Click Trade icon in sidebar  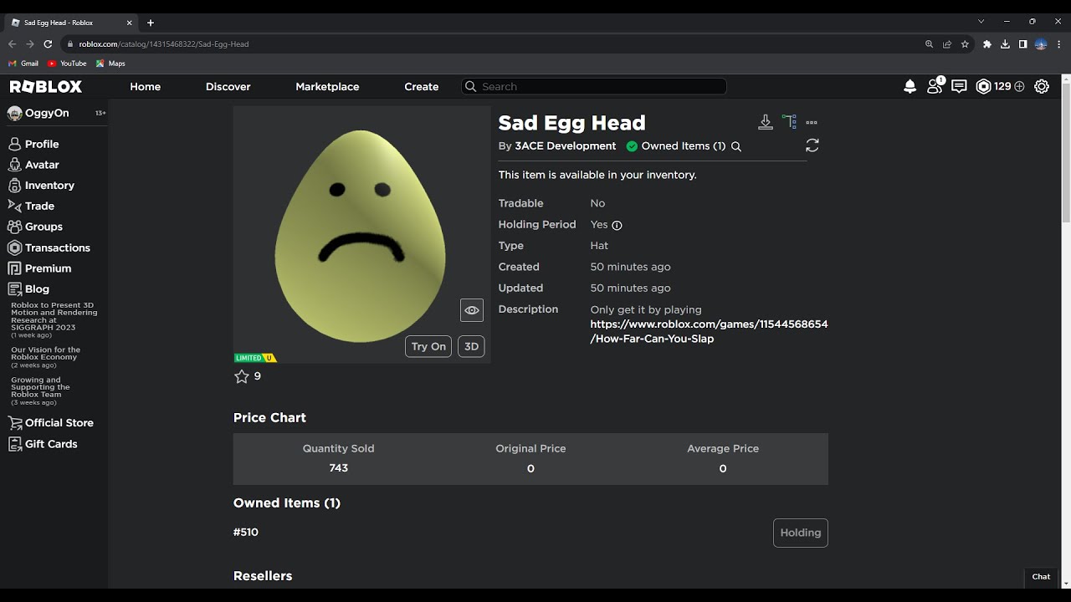(x=14, y=206)
